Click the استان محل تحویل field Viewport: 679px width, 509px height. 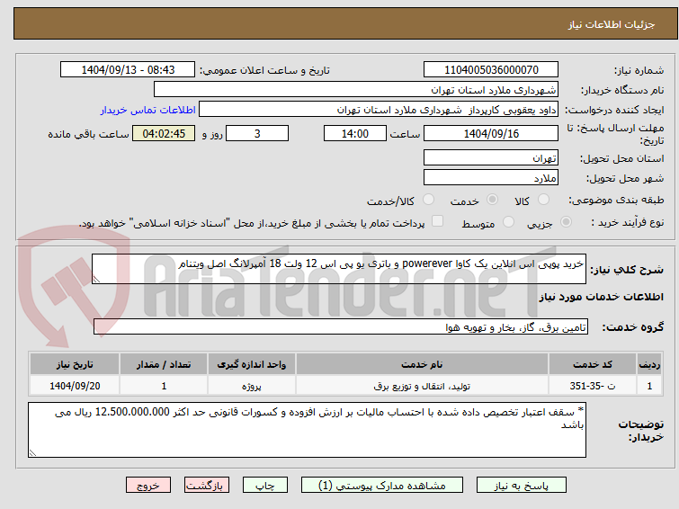click(x=491, y=158)
